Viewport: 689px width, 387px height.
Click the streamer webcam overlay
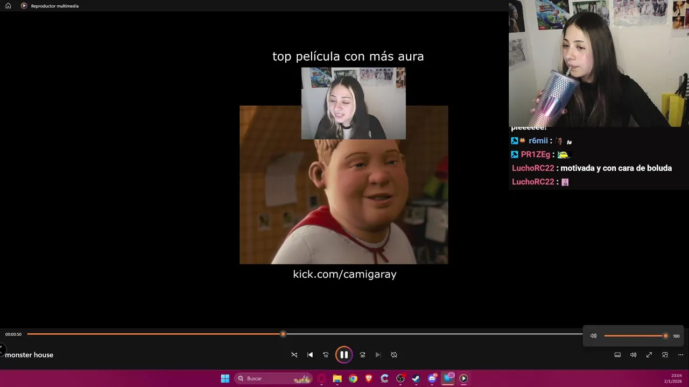599,63
